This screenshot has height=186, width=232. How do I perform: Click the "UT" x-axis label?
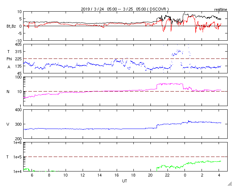pos(125,181)
